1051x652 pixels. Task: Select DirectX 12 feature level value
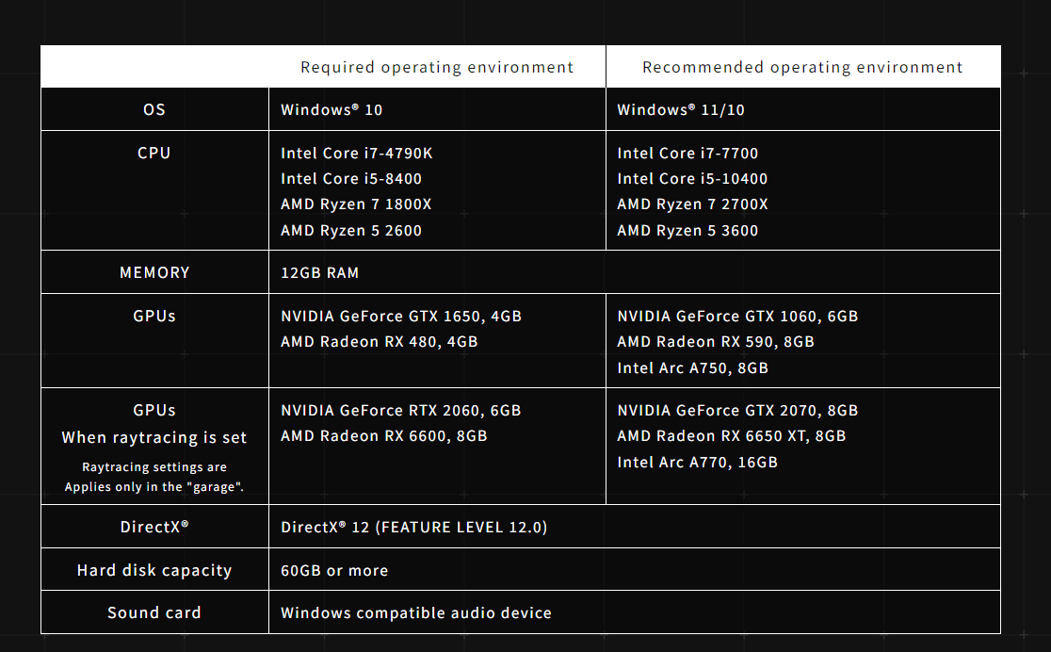[414, 527]
